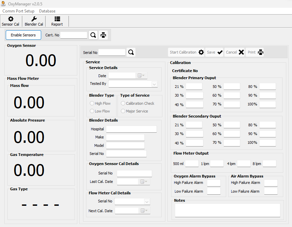Screen dimensions: 292x227
Task: Click inside the Notes text area
Action: (x=228, y=210)
